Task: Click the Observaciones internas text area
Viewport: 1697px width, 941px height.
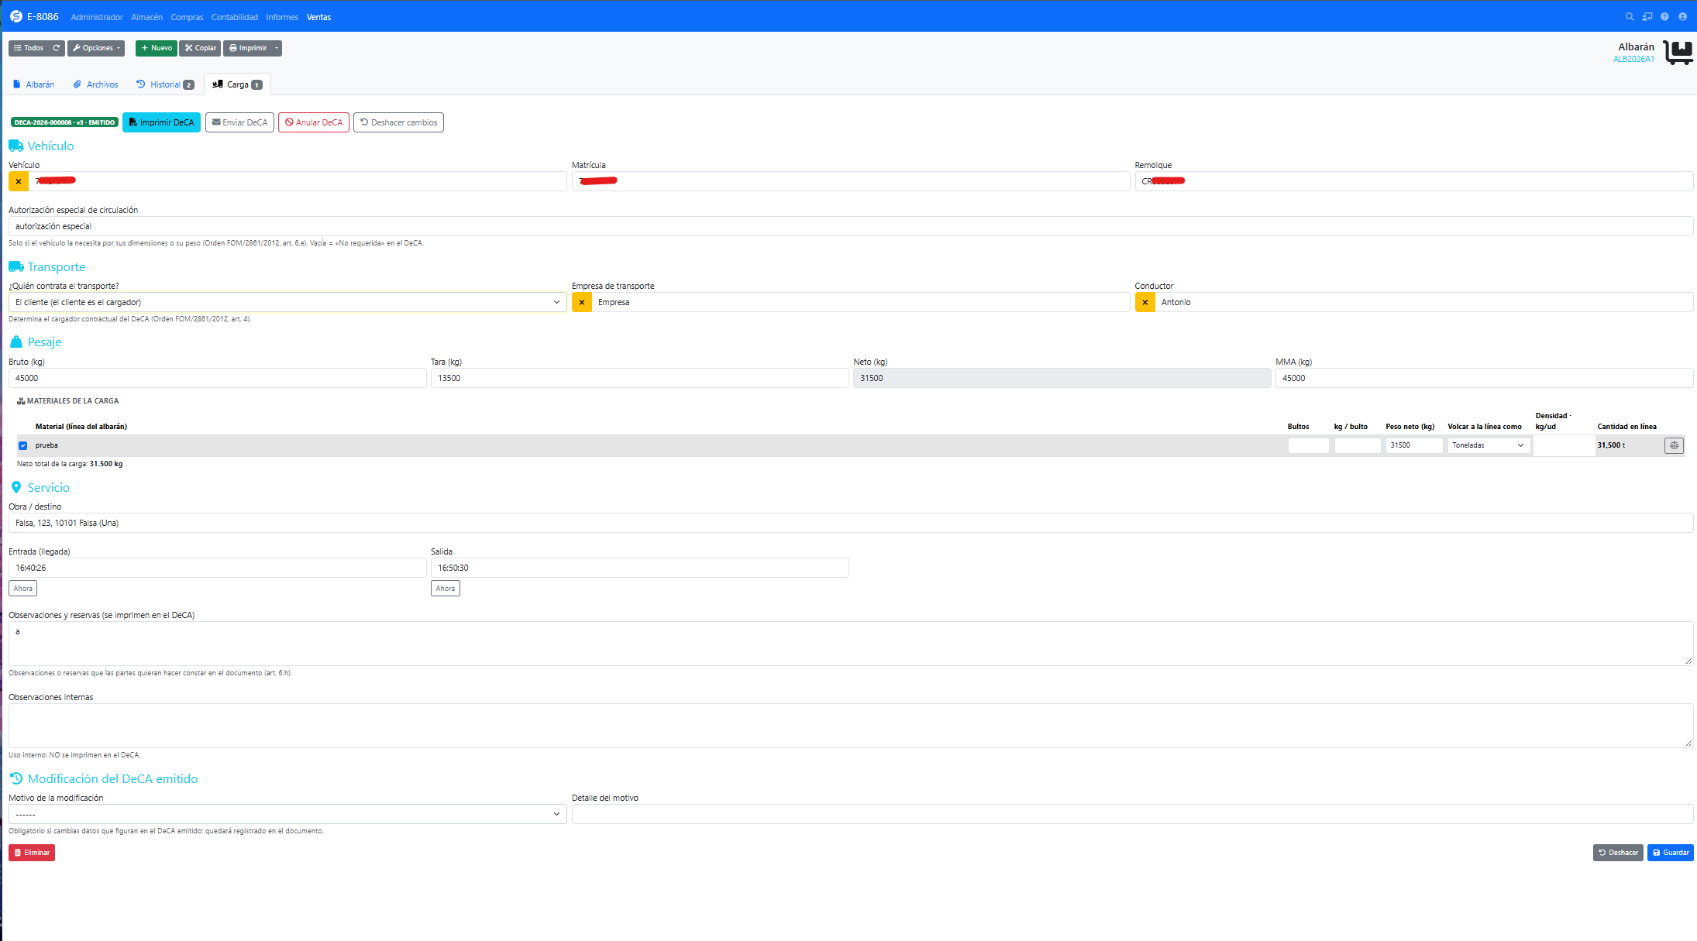Action: pos(851,726)
